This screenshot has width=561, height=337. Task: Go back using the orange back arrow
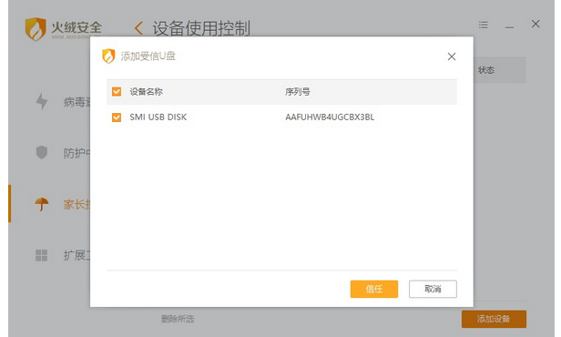(138, 28)
